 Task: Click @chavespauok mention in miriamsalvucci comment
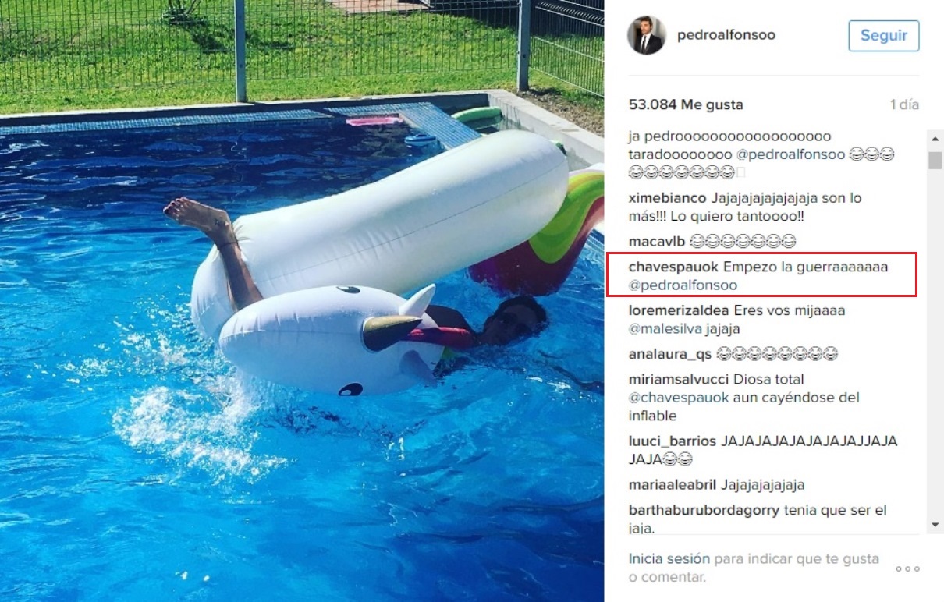pyautogui.click(x=679, y=398)
